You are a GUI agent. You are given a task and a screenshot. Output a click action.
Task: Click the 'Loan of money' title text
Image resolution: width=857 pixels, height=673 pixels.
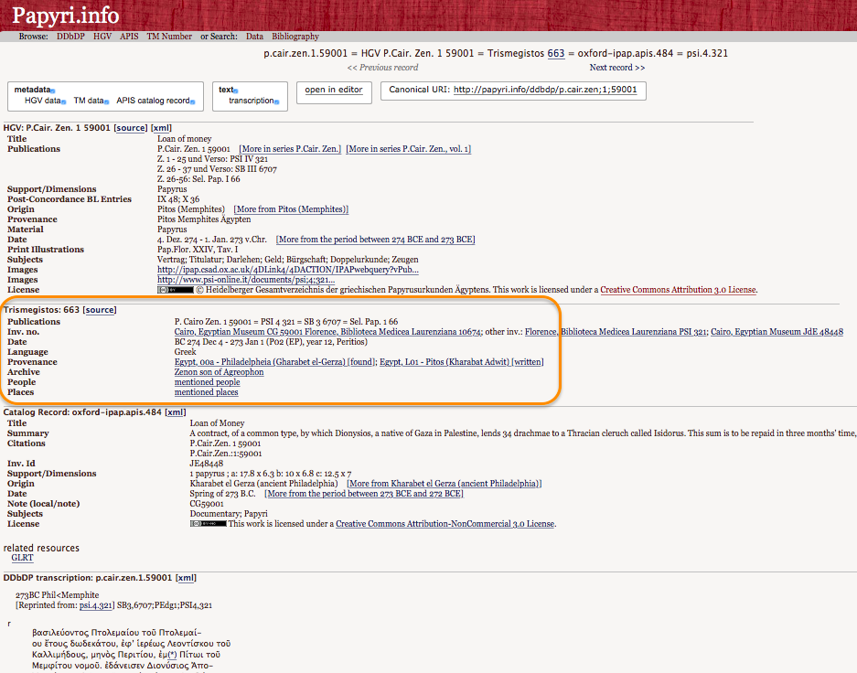click(184, 139)
